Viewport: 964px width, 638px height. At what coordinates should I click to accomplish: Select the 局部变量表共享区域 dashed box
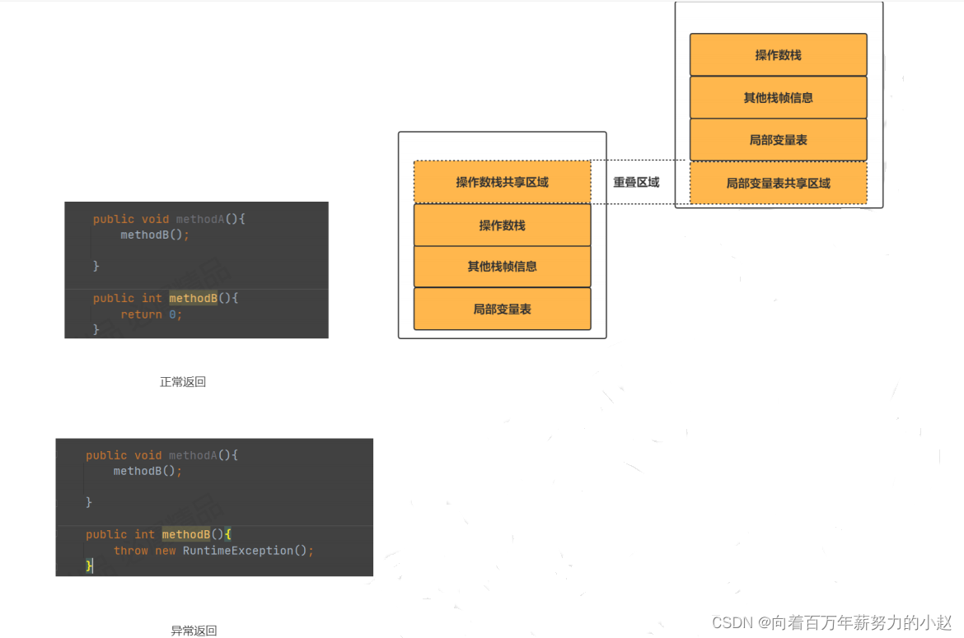pos(778,183)
